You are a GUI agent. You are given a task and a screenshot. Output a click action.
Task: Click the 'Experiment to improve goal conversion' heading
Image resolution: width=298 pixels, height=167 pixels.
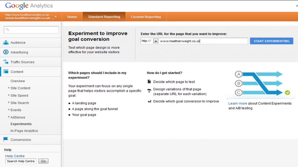[x=98, y=36]
